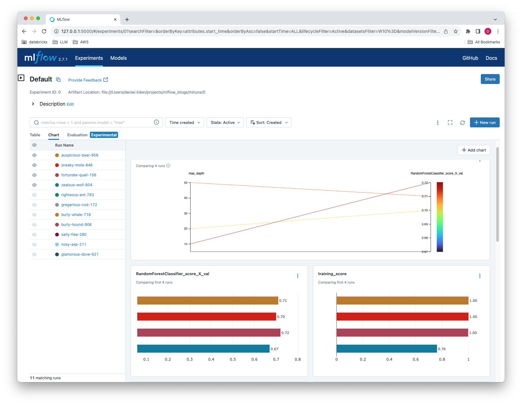Open the State: Active filter dropdown

coord(225,122)
